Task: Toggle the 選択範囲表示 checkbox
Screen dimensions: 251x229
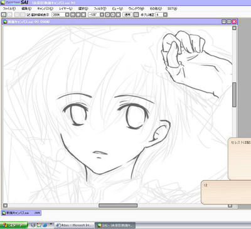Action: pos(29,14)
